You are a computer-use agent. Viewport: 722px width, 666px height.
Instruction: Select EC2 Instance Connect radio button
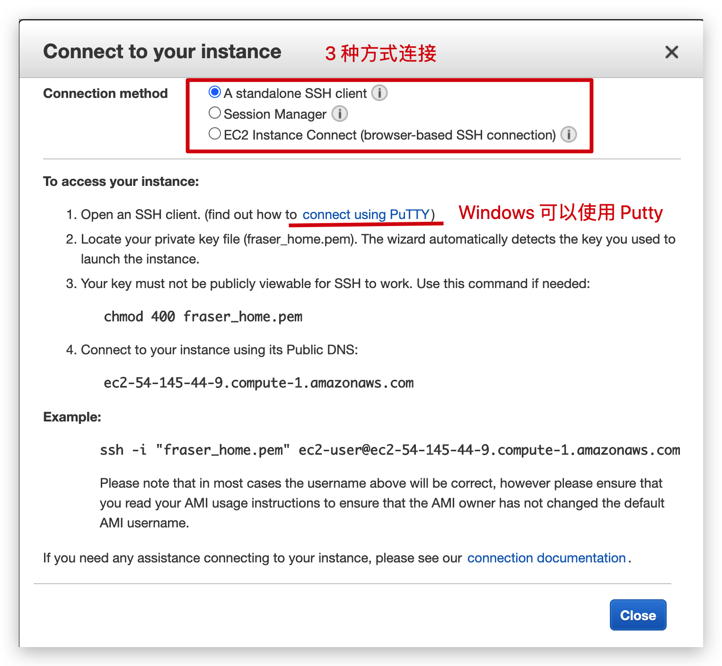[x=215, y=134]
